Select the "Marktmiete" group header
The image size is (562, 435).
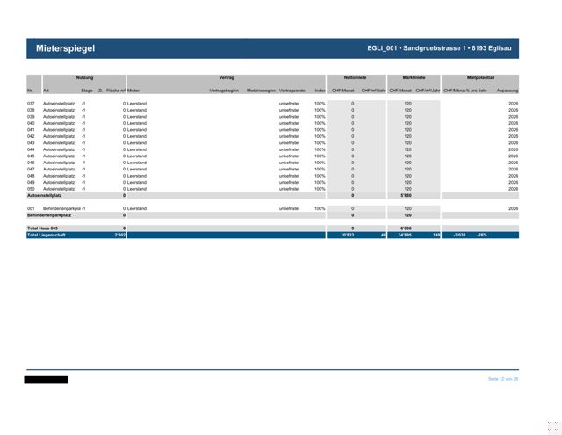(x=414, y=78)
